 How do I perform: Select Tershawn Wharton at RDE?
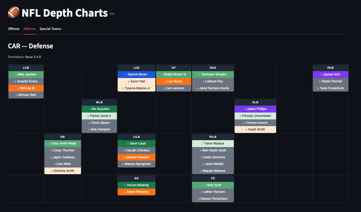pyautogui.click(x=213, y=74)
